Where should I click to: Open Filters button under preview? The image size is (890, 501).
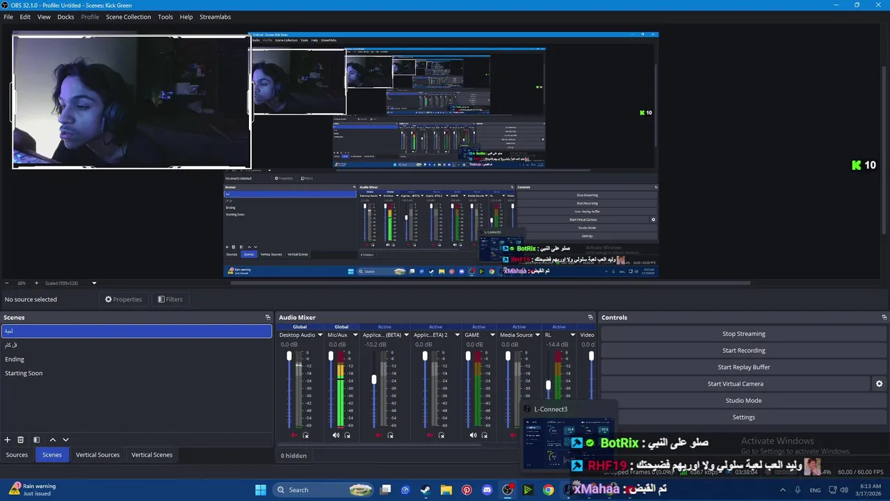[170, 299]
